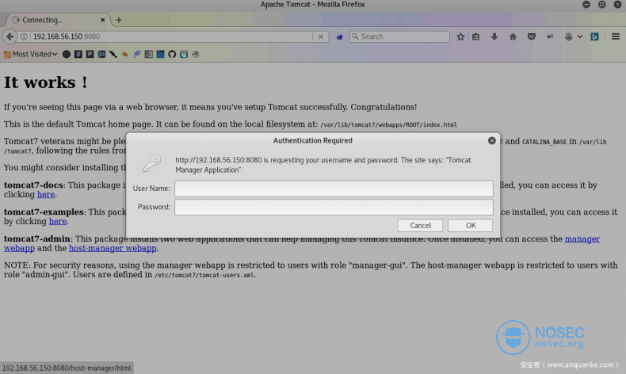
Task: Open a new tab with plus button
Action: pos(119,20)
